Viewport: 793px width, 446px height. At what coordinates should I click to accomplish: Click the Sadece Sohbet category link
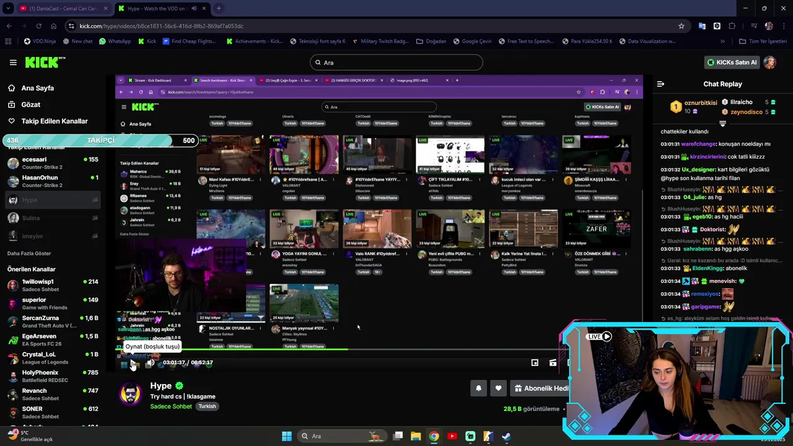(171, 406)
